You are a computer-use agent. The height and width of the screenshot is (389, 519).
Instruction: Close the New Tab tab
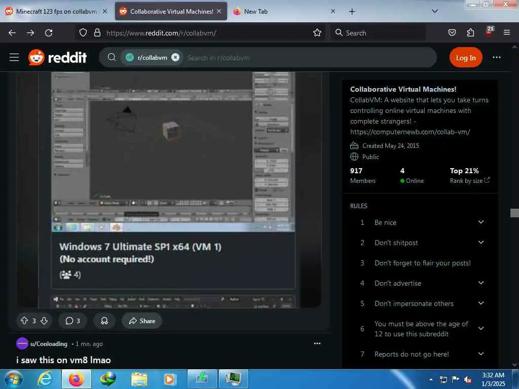pos(333,11)
